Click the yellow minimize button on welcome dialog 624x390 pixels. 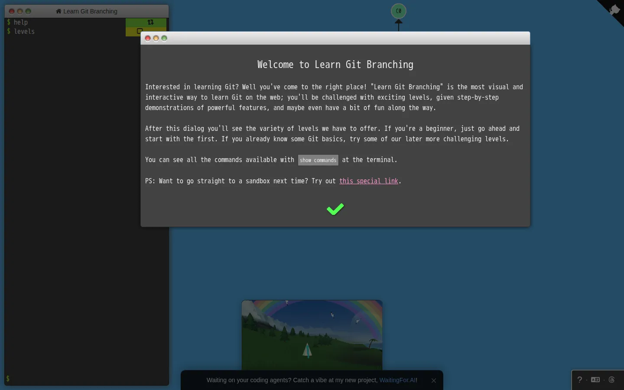pyautogui.click(x=156, y=38)
